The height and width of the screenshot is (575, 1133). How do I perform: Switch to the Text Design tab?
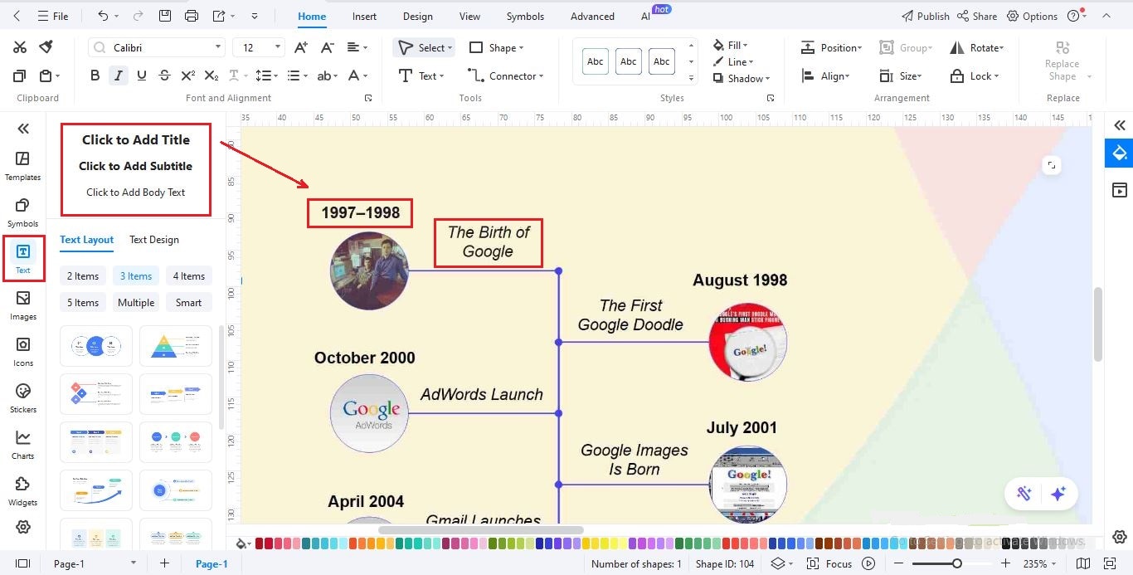[153, 239]
